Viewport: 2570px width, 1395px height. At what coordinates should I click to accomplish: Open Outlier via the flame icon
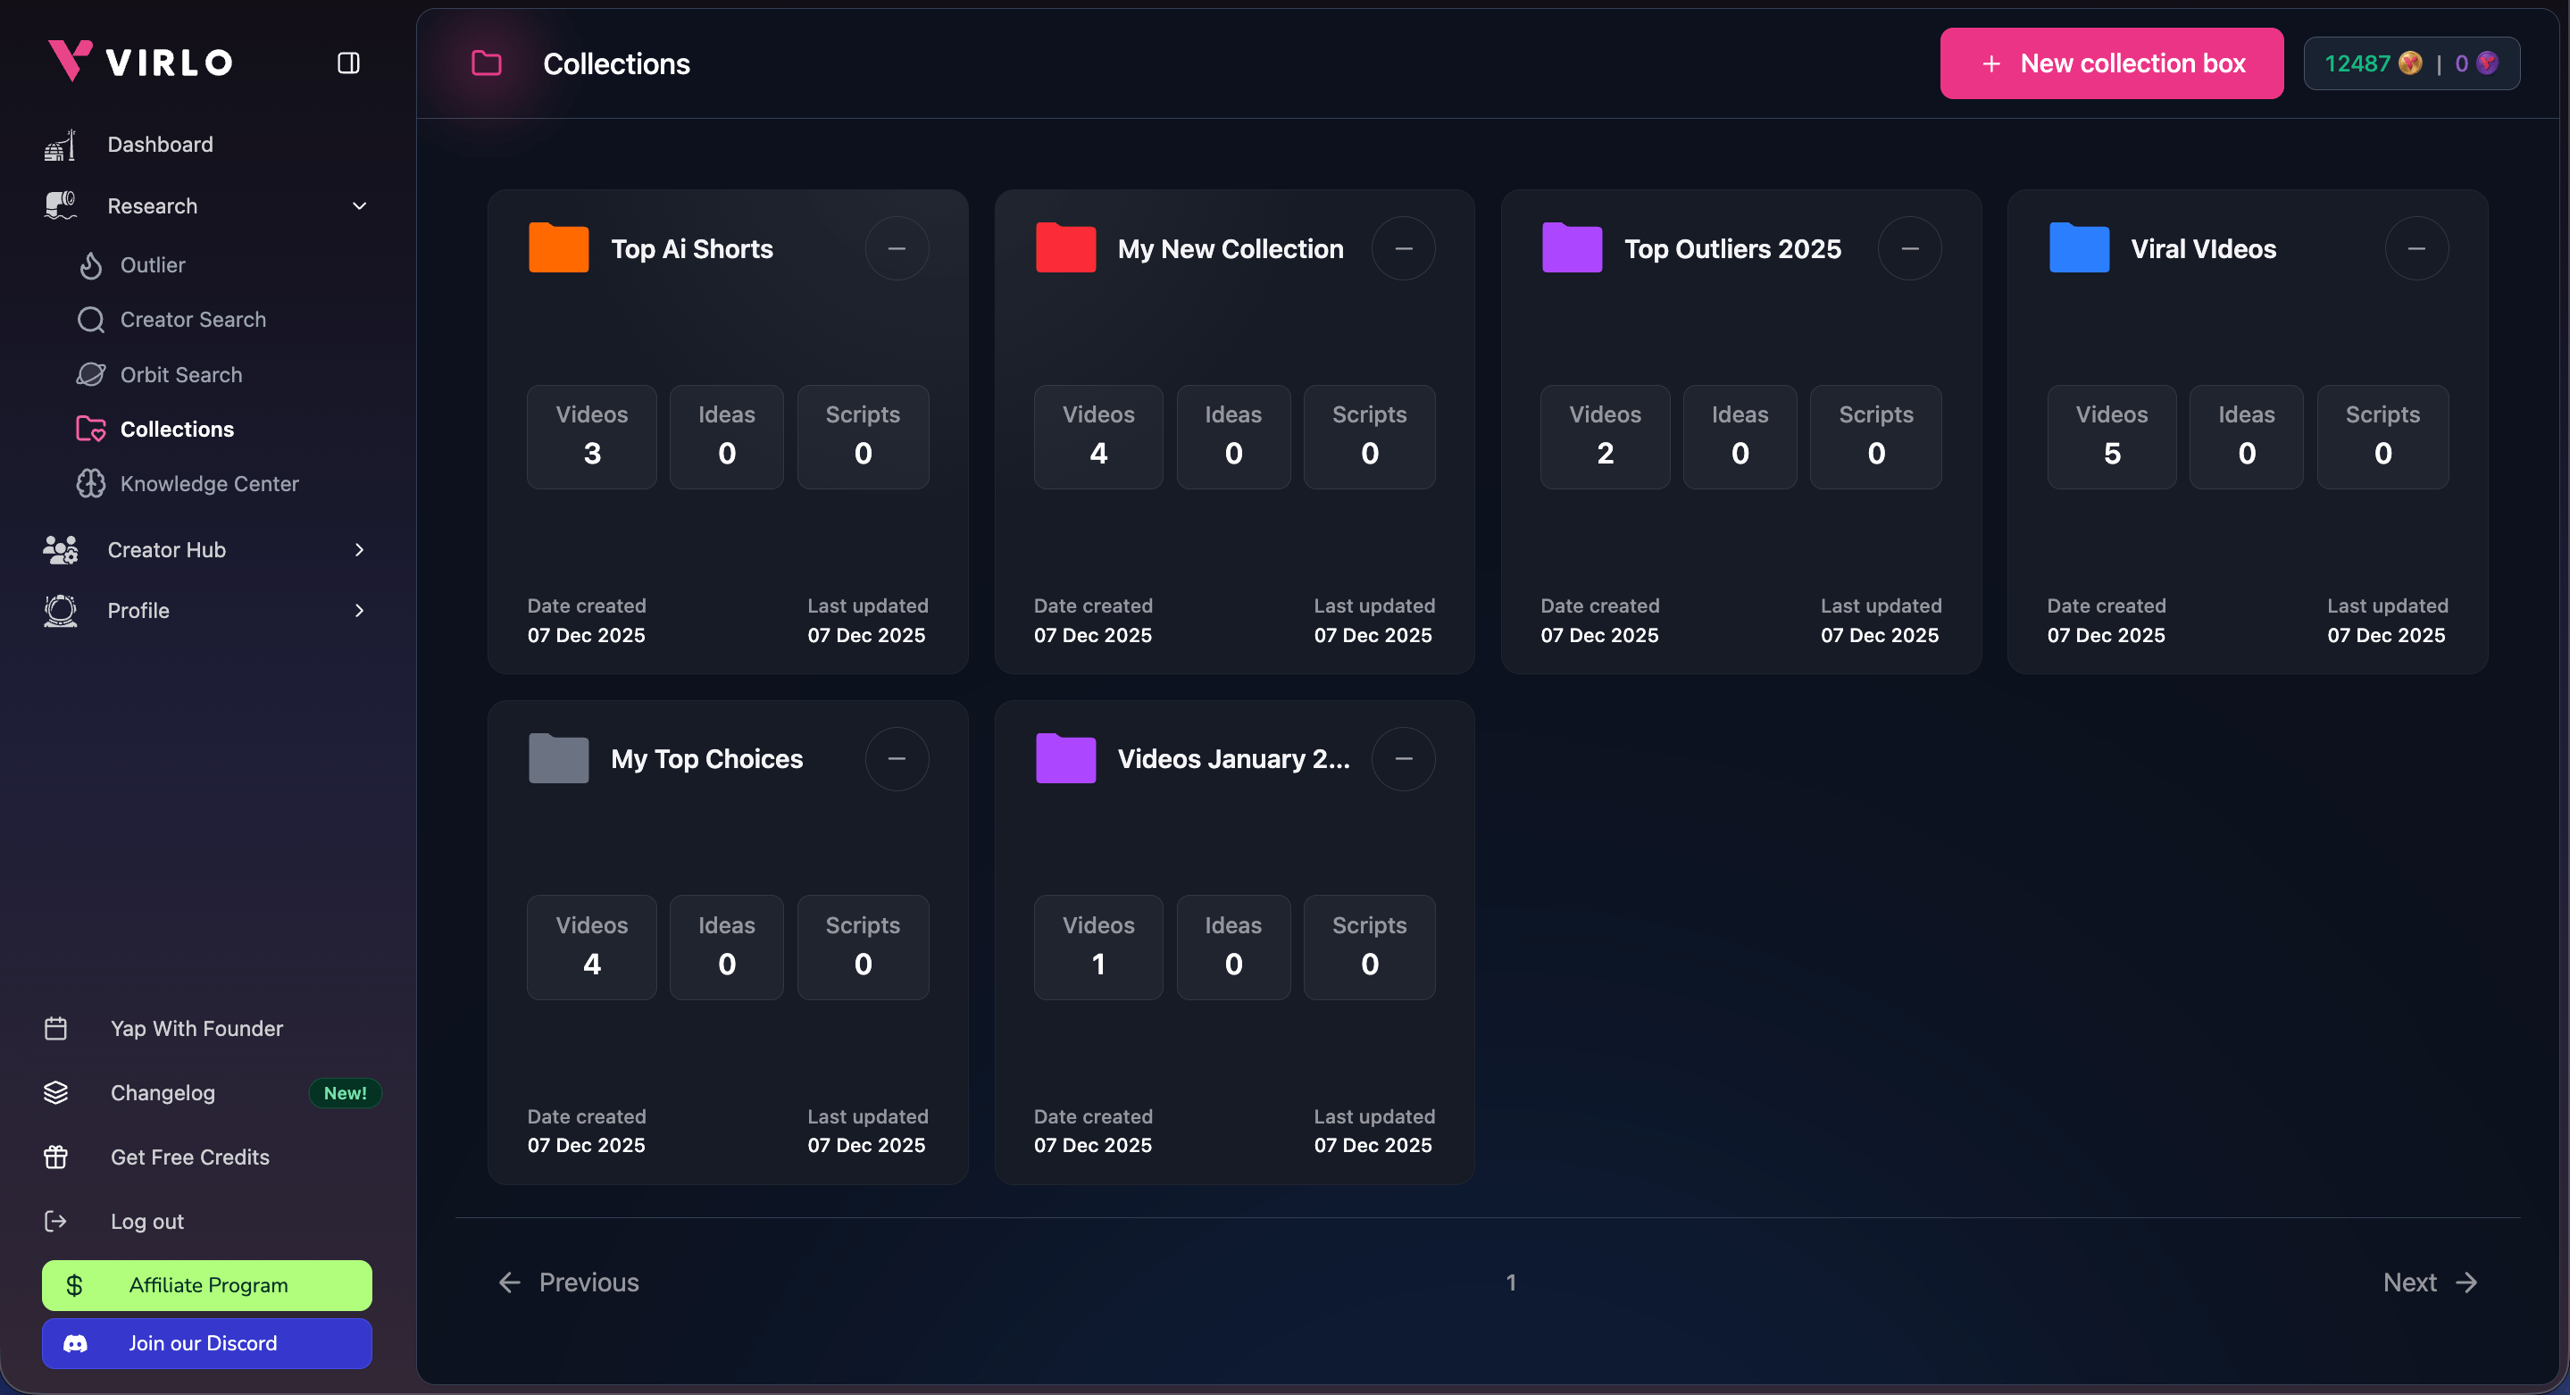pos(91,264)
